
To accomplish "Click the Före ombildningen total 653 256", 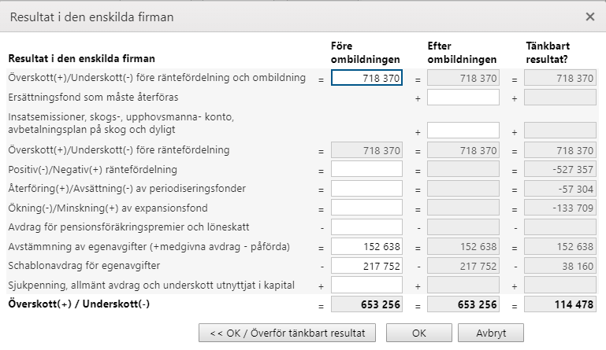I will point(366,304).
